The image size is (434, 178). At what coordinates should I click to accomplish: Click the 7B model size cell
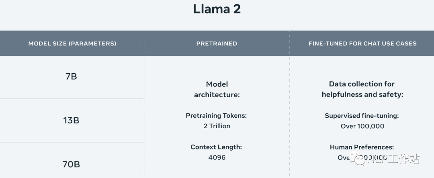point(71,76)
